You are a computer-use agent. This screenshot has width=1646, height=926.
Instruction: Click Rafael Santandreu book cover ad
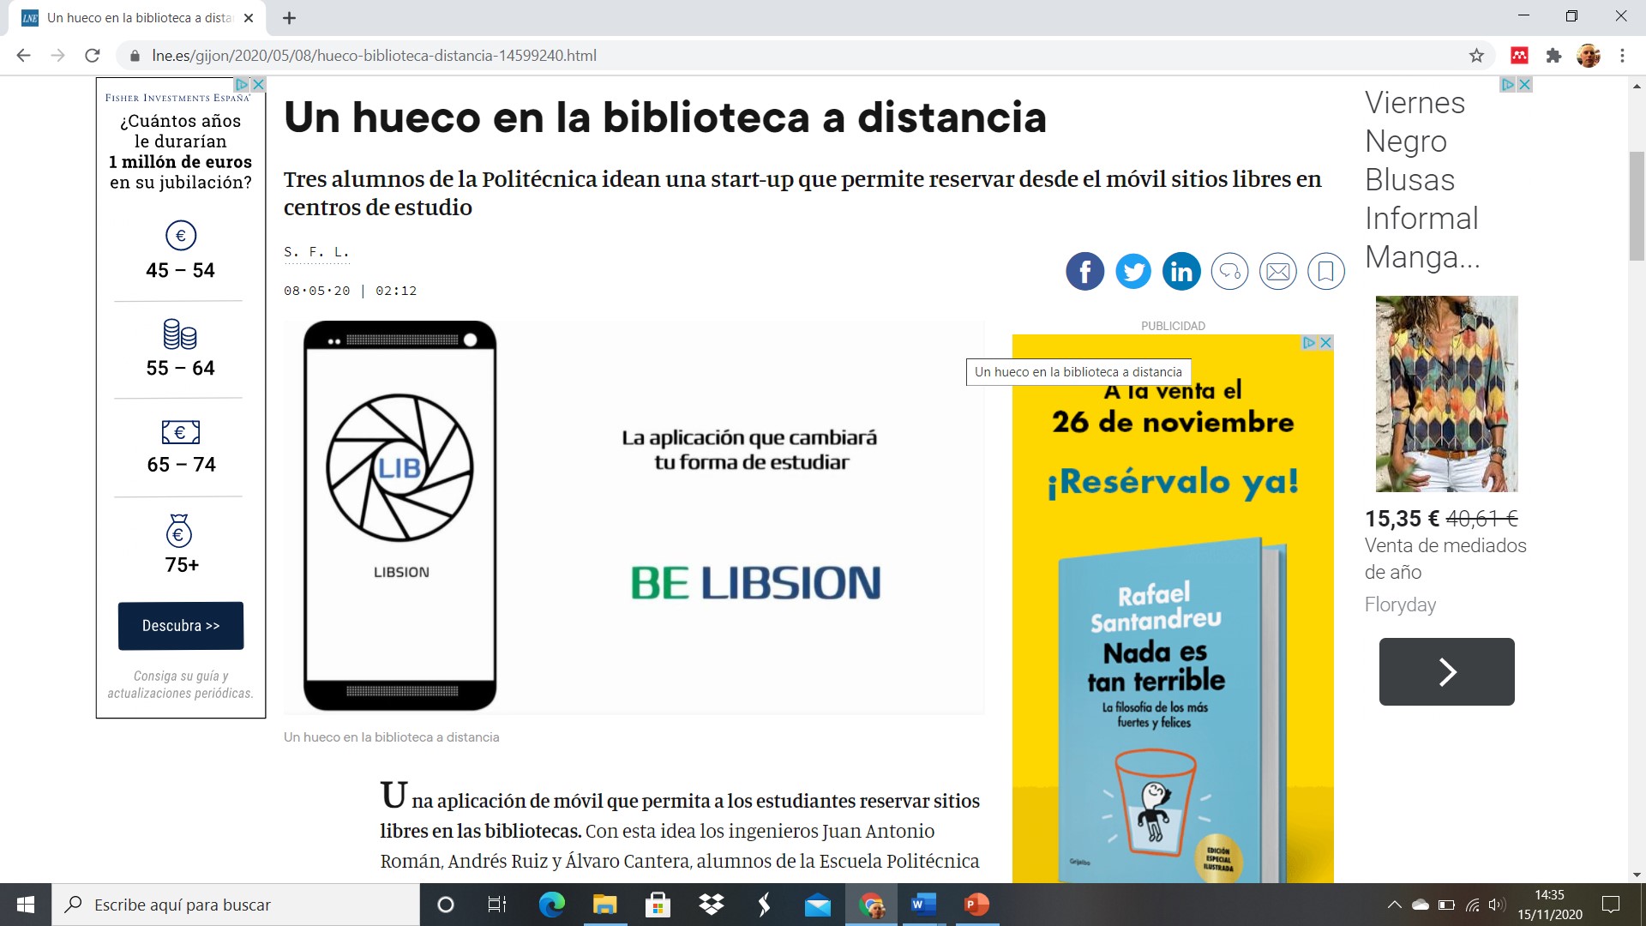(1173, 712)
